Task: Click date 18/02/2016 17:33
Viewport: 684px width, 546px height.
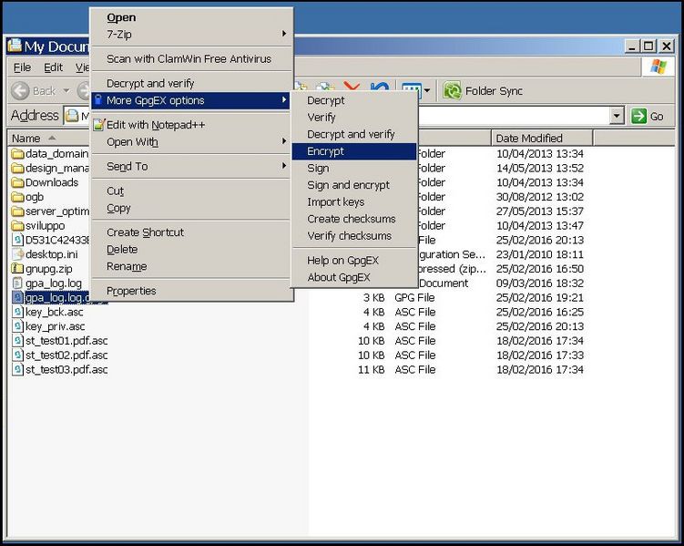Action: 539,355
